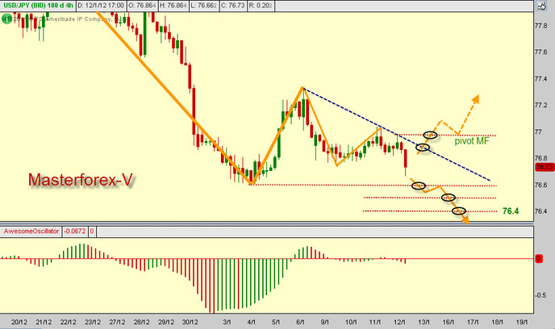Click the 11/1 date on the time axis
This screenshot has width=555, height=329.
tap(375, 323)
